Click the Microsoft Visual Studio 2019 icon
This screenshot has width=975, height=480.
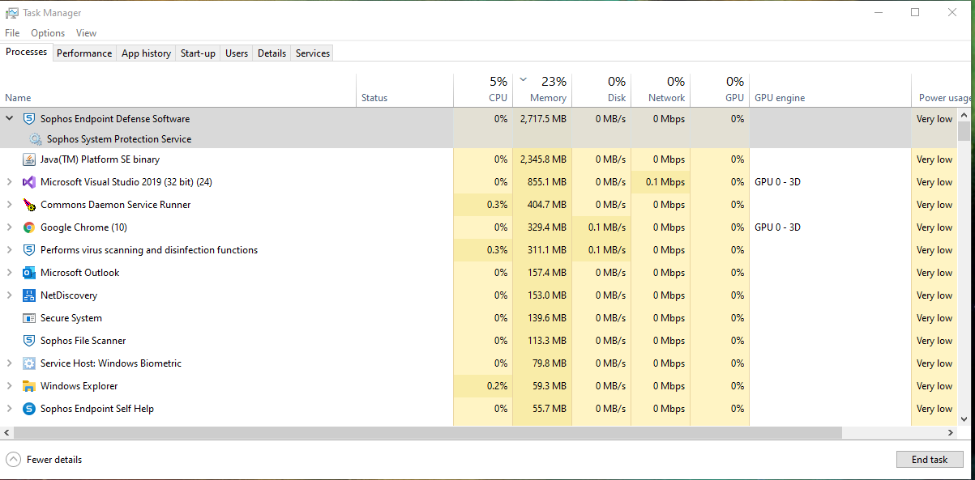[x=29, y=182]
